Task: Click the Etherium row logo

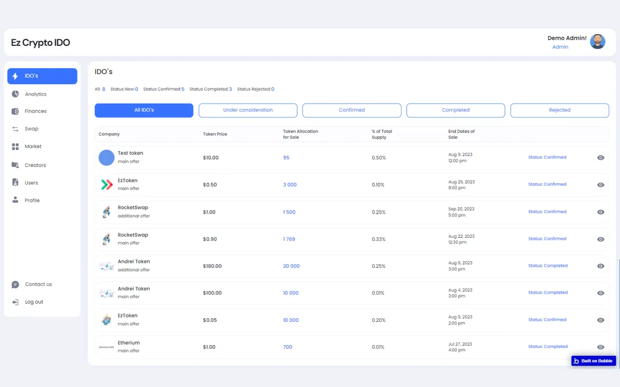Action: (106, 347)
